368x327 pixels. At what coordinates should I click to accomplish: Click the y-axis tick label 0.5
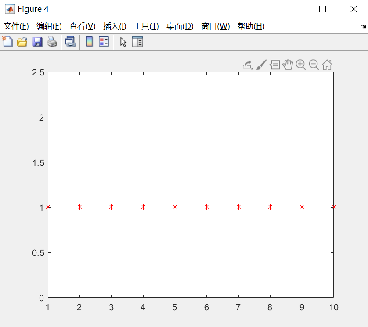[38, 253]
